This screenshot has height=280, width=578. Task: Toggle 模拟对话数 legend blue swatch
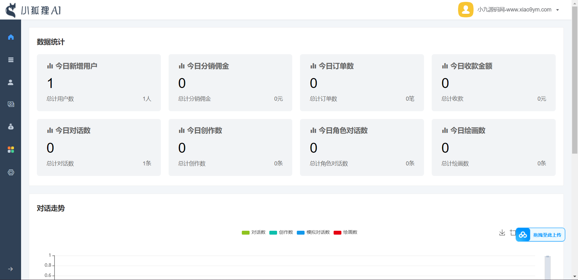301,233
